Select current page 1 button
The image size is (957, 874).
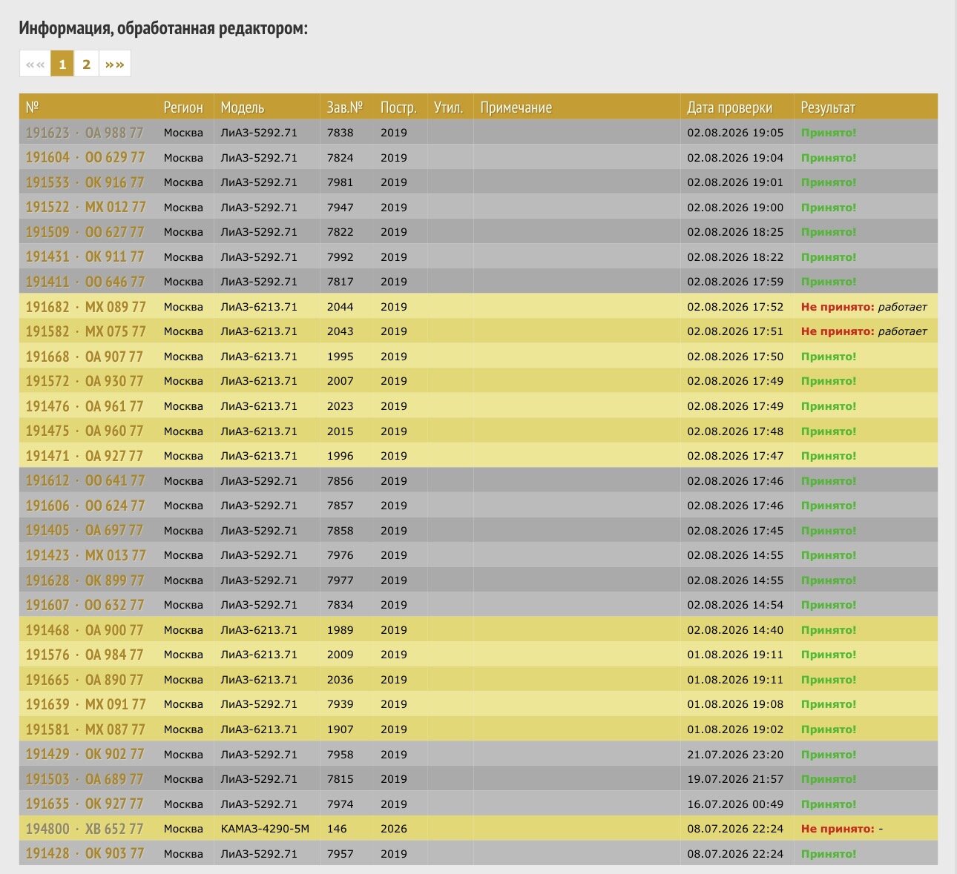click(x=62, y=64)
